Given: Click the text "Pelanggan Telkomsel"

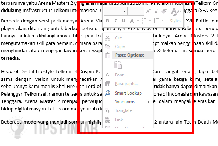Looking at the screenshot, I should point(24,94).
